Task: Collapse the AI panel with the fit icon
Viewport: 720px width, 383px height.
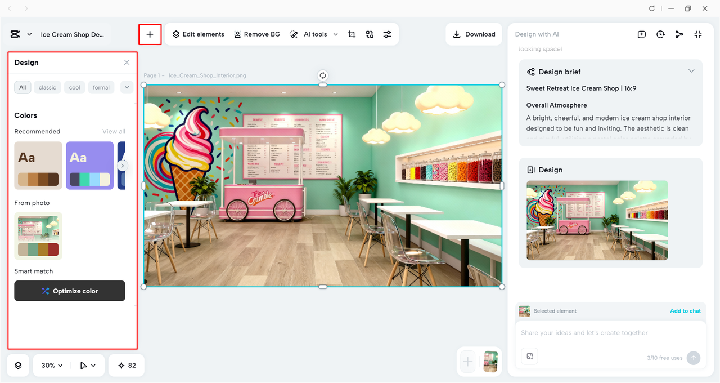Action: [698, 34]
